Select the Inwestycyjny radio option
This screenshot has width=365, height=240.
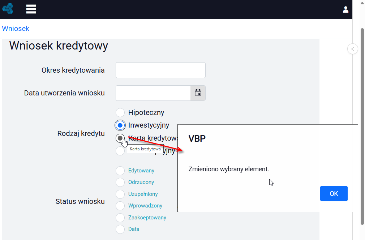[120, 125]
